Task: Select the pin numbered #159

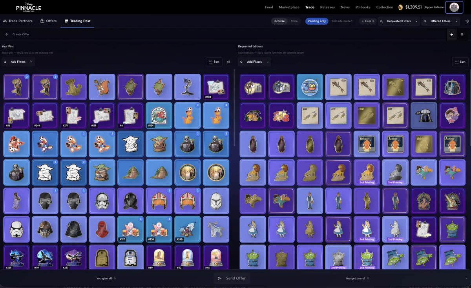Action: (x=102, y=116)
